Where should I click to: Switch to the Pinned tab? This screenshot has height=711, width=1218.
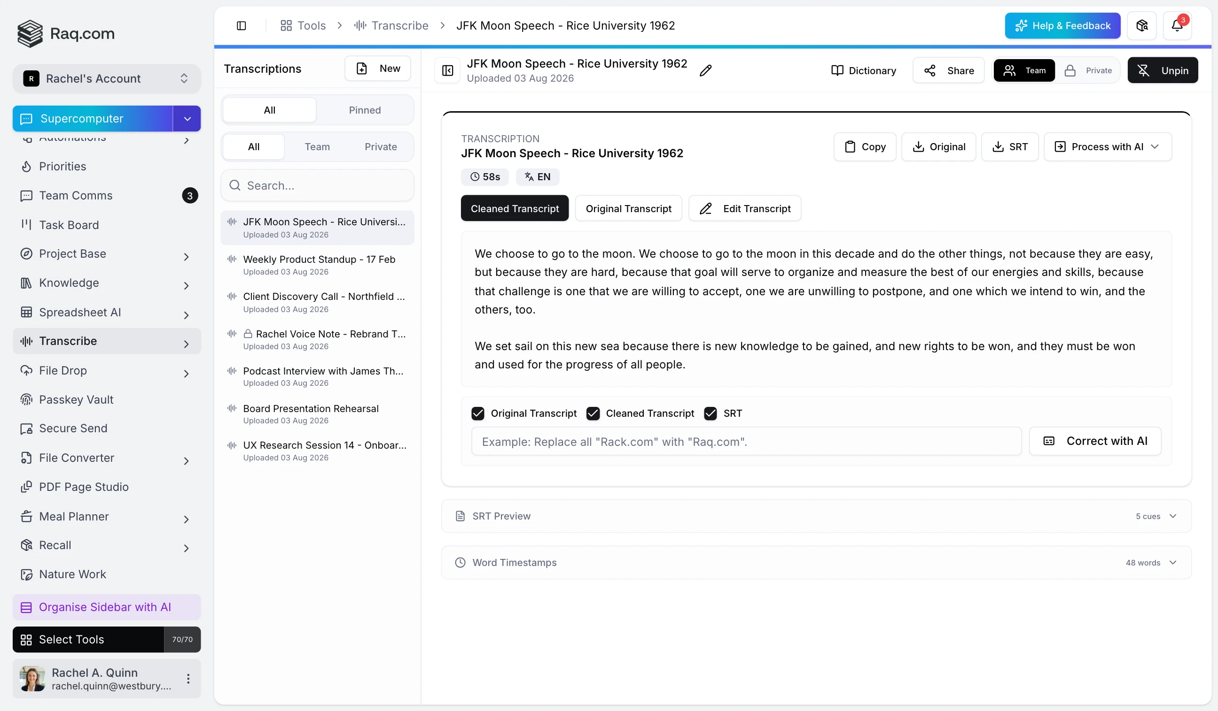click(365, 110)
